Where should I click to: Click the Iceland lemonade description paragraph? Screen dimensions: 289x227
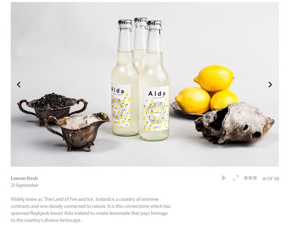coord(91,210)
